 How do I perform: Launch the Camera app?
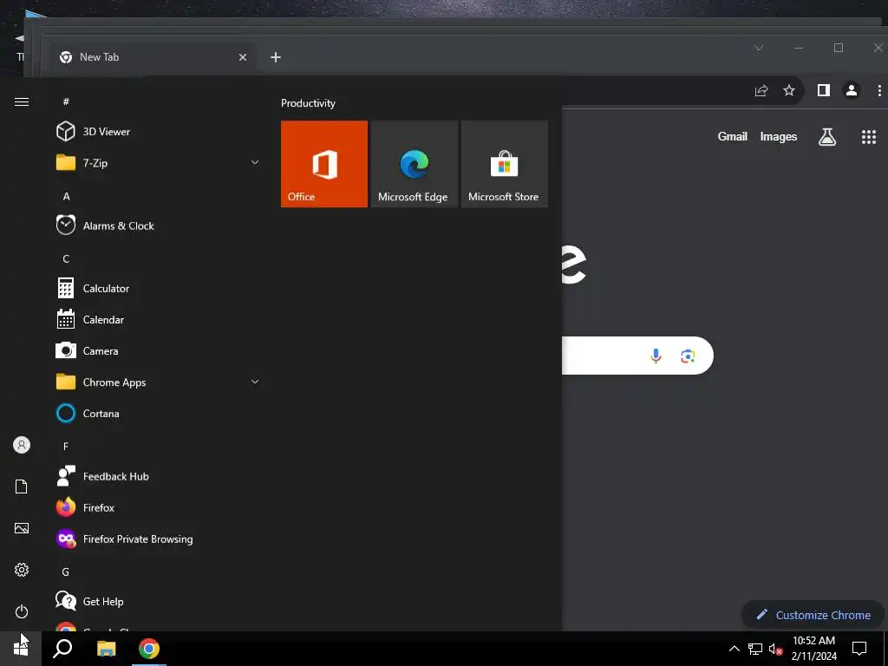tap(159, 350)
